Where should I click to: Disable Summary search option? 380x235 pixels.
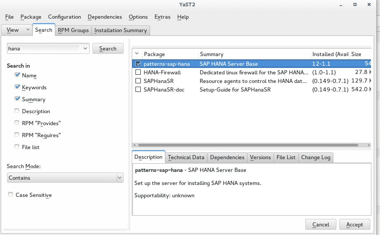click(17, 99)
